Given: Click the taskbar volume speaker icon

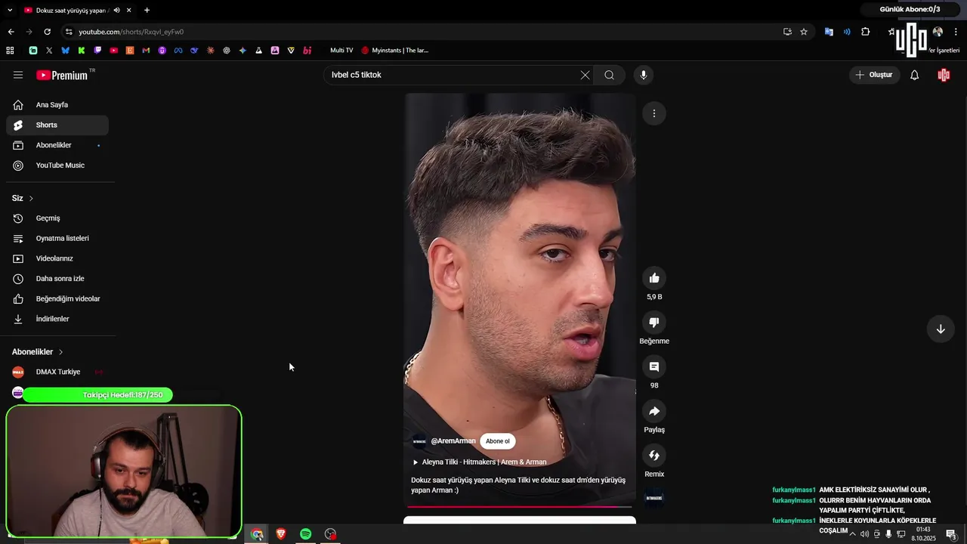Looking at the screenshot, I should pos(864,534).
